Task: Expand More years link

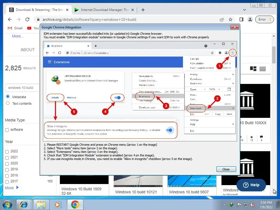Action: point(12,188)
